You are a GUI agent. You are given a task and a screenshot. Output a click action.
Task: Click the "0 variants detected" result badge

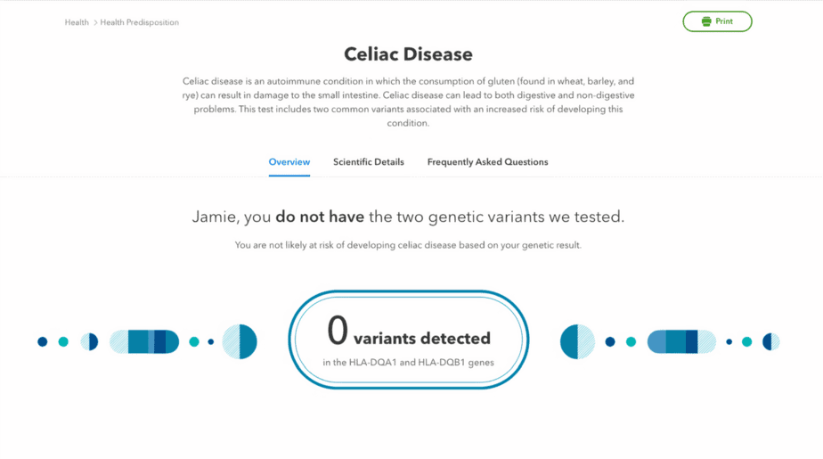408,340
